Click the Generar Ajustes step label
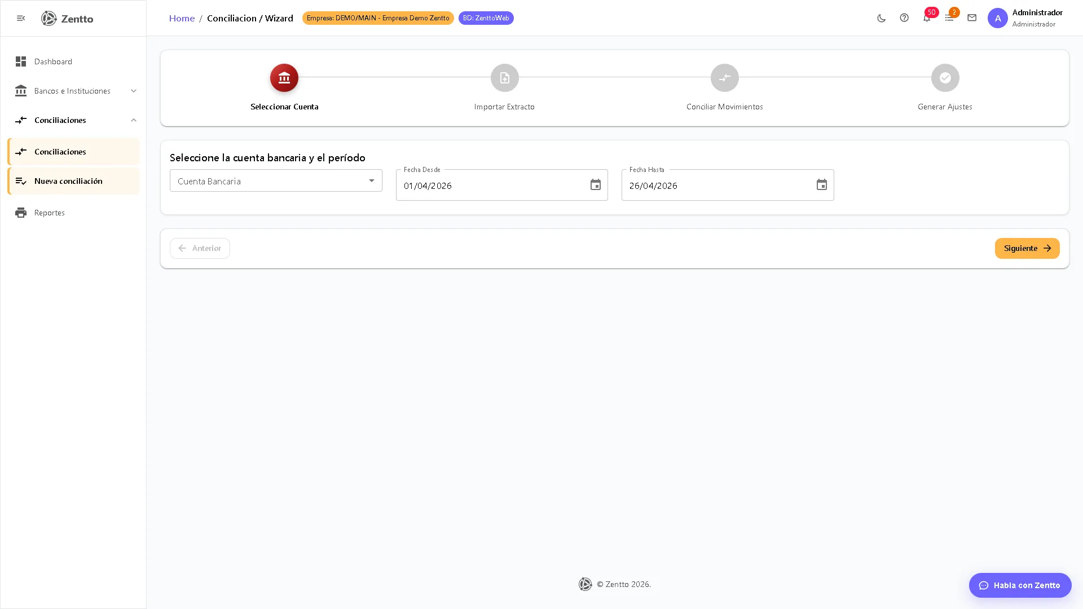Screen dimensions: 1083x609 coord(945,107)
